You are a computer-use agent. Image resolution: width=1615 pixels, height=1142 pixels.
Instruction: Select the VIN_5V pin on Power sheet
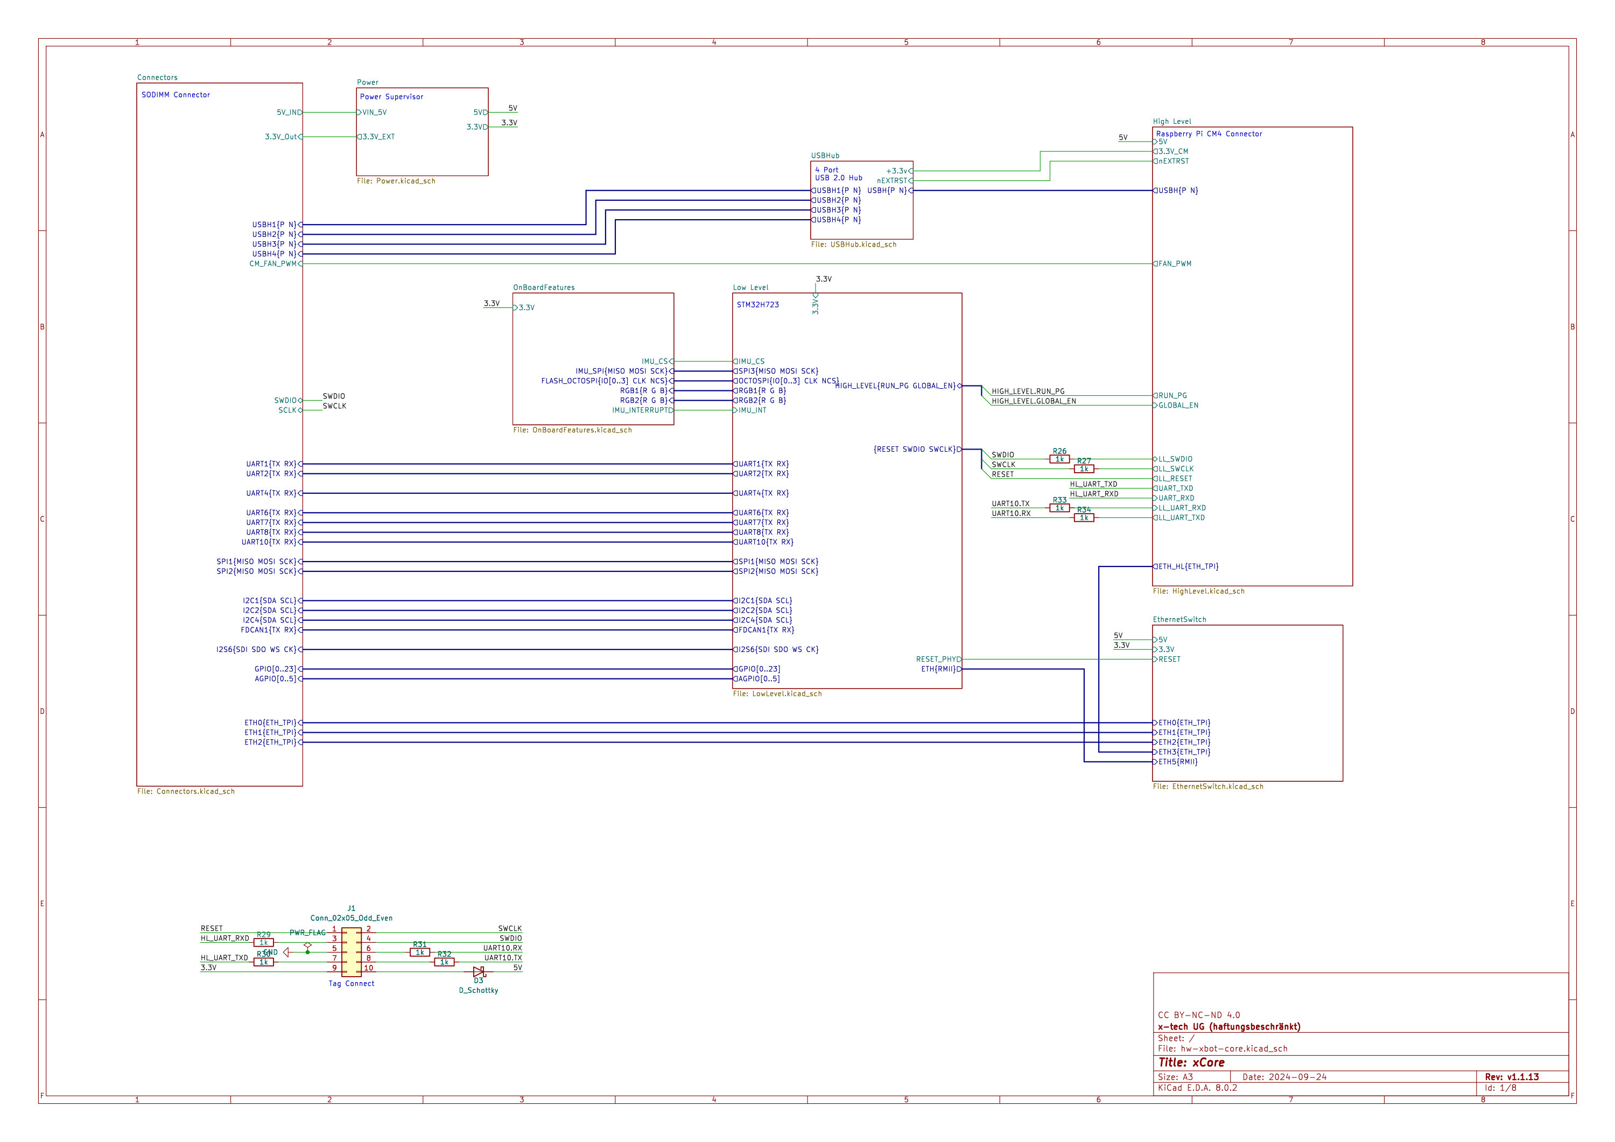tap(372, 113)
